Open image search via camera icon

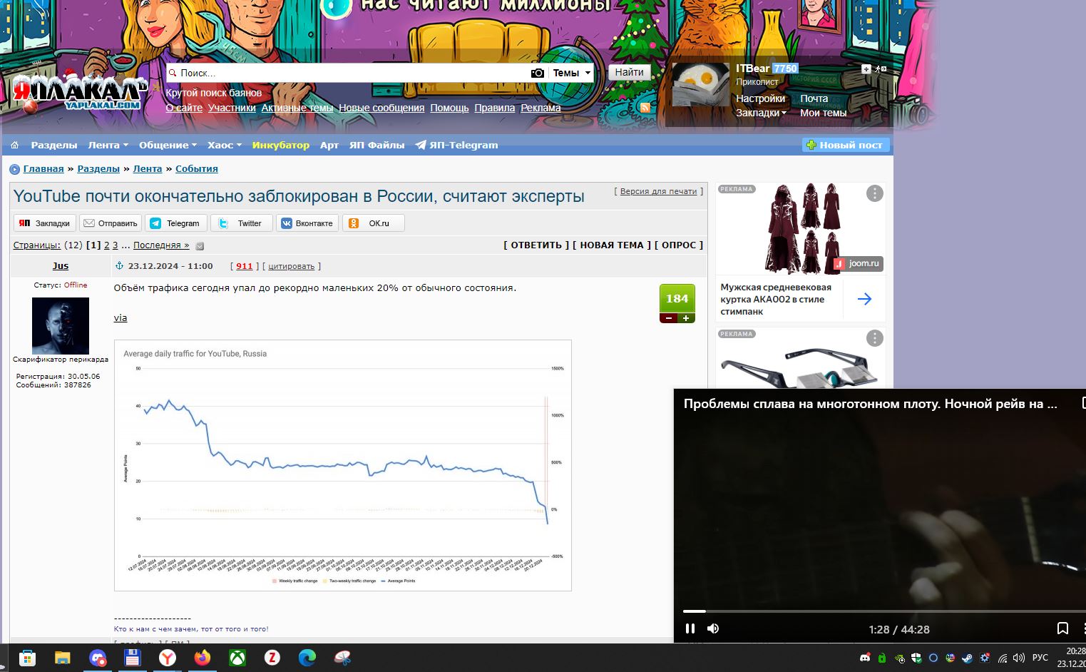pos(538,73)
